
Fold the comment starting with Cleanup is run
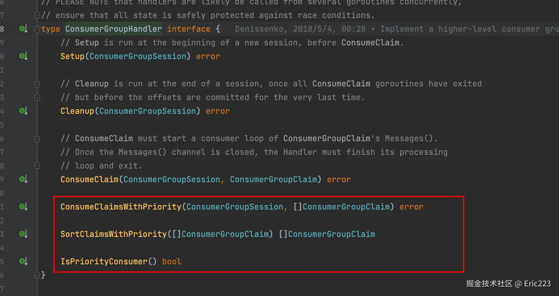[x=37, y=84]
